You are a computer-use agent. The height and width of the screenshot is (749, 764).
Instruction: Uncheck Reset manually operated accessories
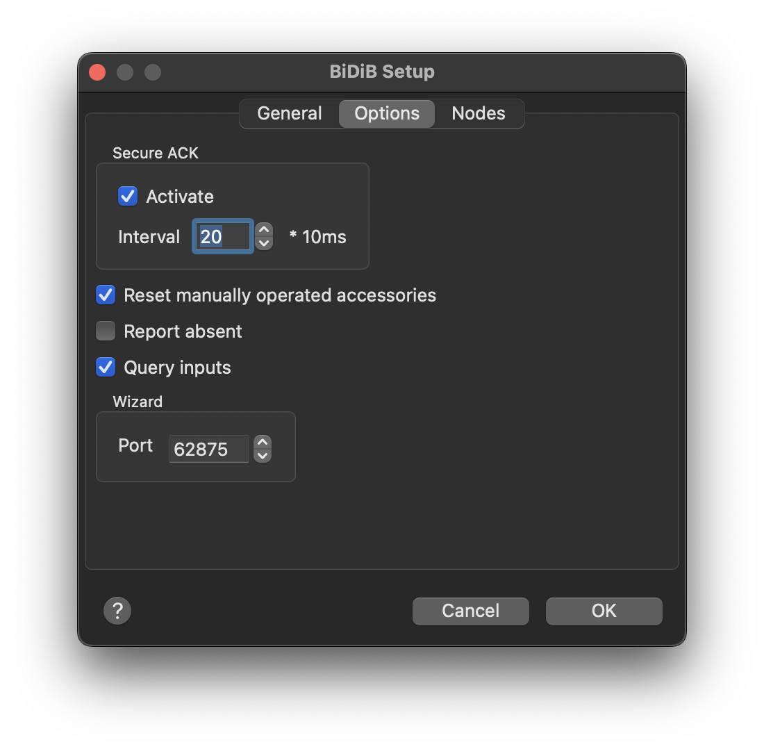[x=106, y=295]
